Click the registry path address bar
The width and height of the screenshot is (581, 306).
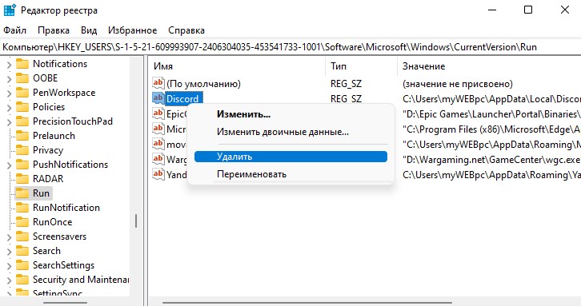pyautogui.click(x=290, y=47)
